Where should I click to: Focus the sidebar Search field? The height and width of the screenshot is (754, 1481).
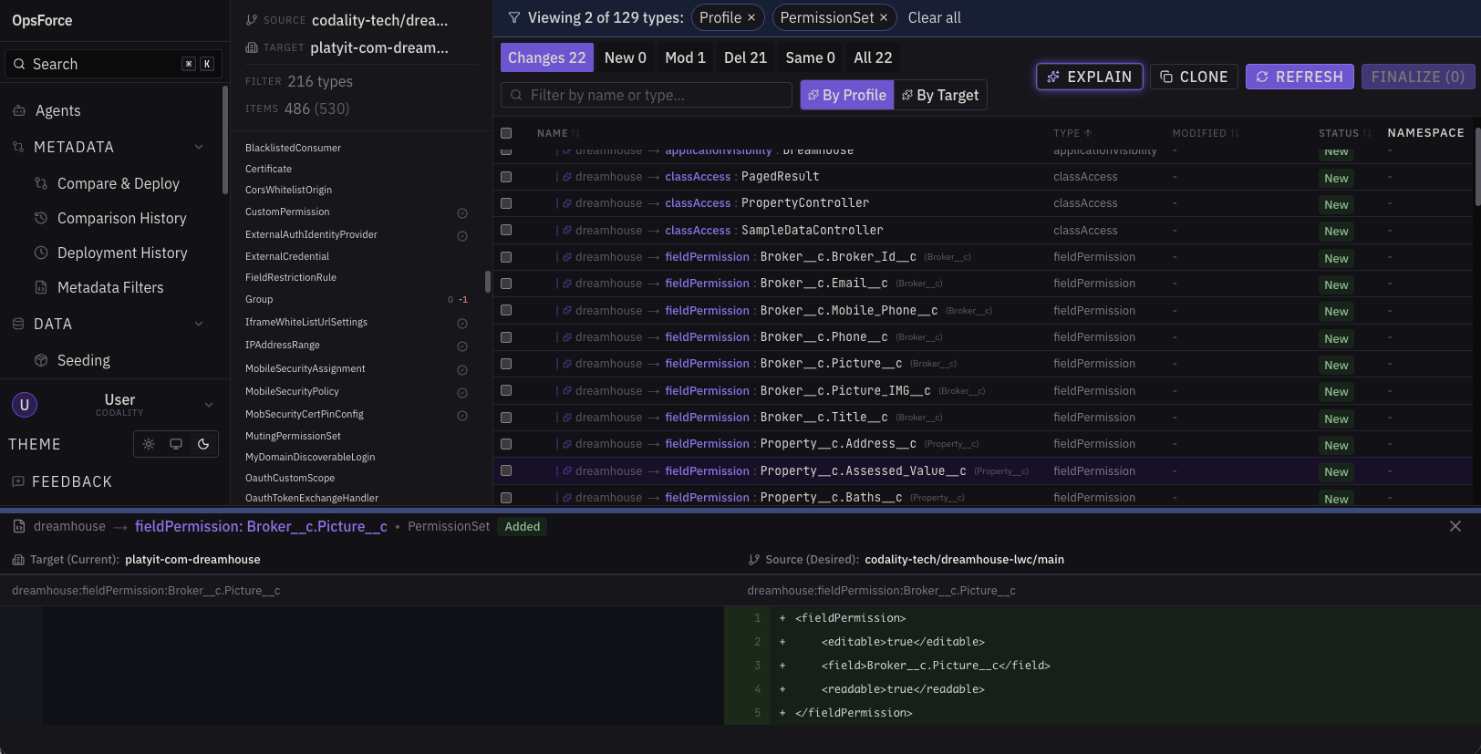pyautogui.click(x=114, y=64)
